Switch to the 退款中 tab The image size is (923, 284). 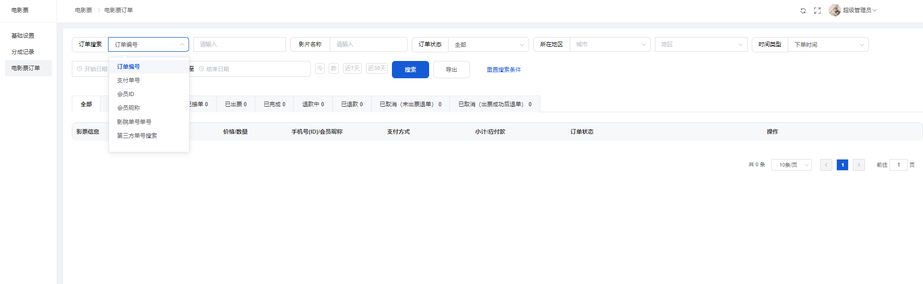tap(313, 104)
